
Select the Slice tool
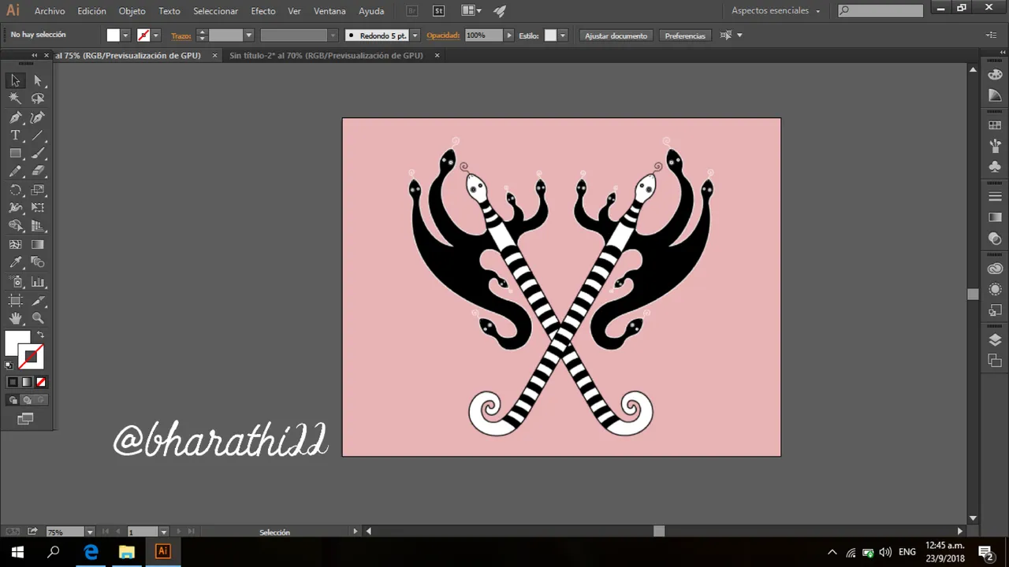38,300
